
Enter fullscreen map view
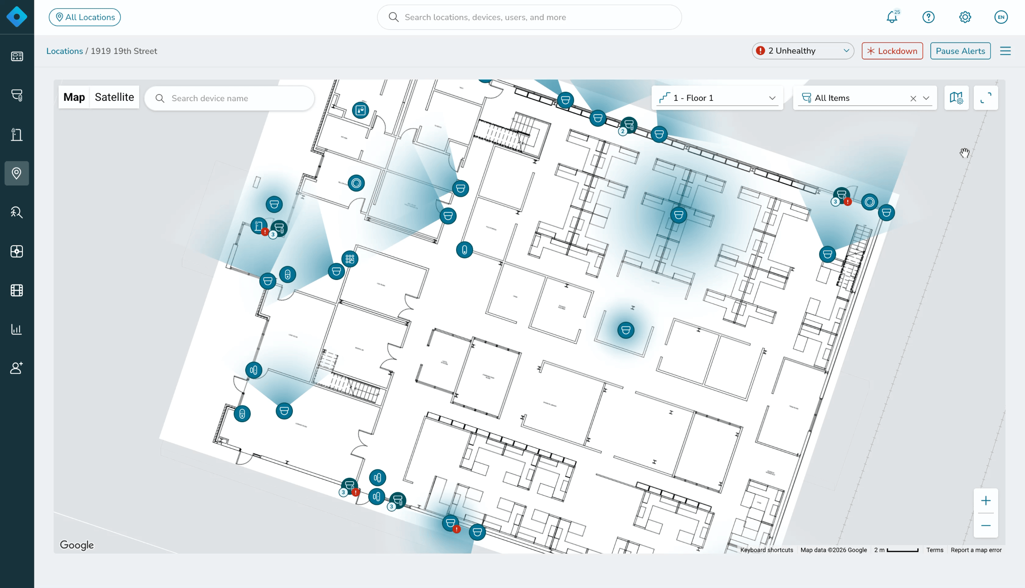tap(986, 98)
